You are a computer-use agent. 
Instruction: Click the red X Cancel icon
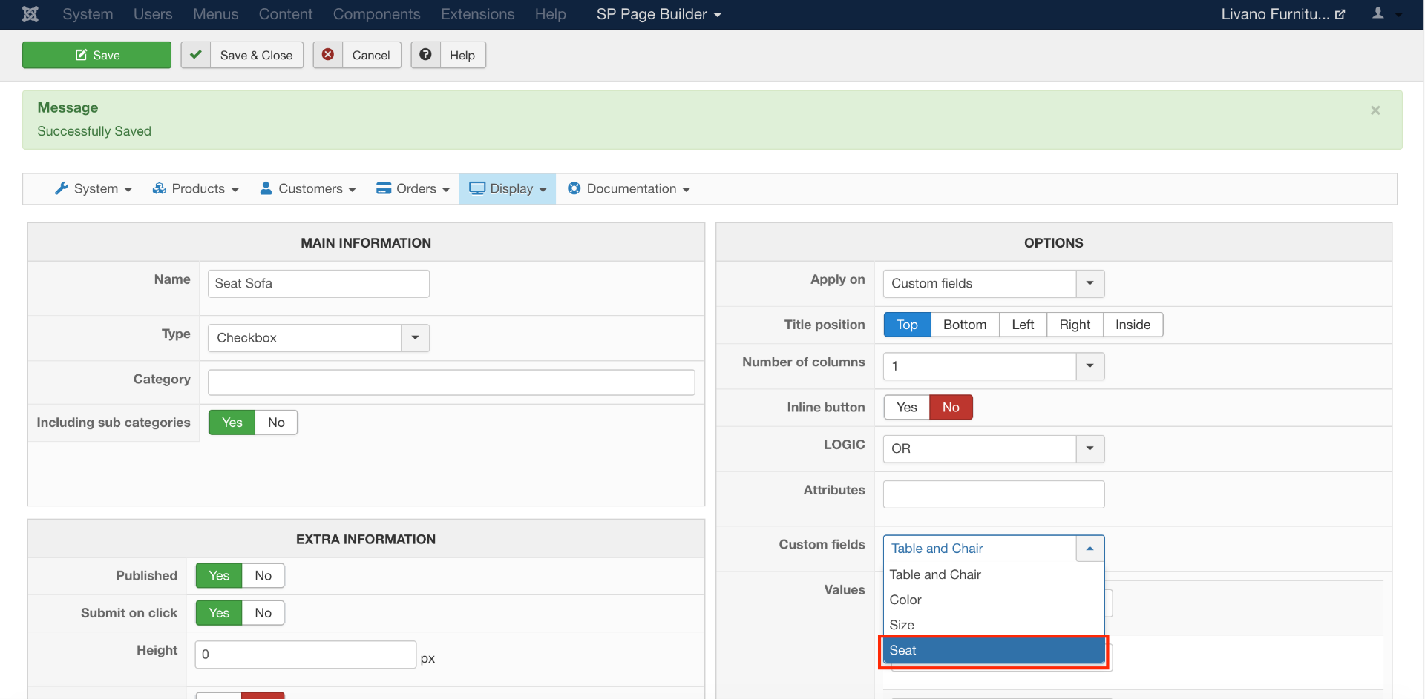click(328, 55)
